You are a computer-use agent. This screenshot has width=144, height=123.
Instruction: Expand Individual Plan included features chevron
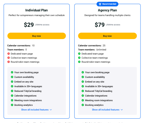point(51,110)
